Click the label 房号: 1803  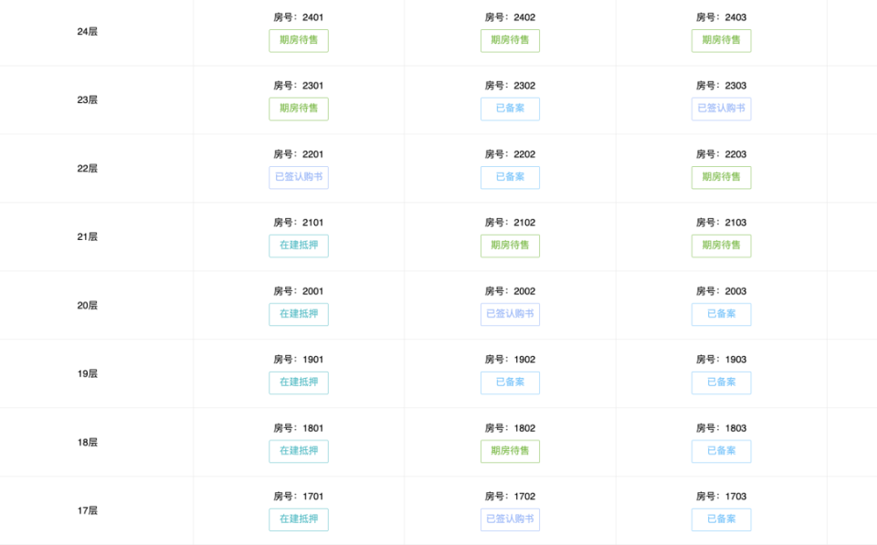[722, 428]
